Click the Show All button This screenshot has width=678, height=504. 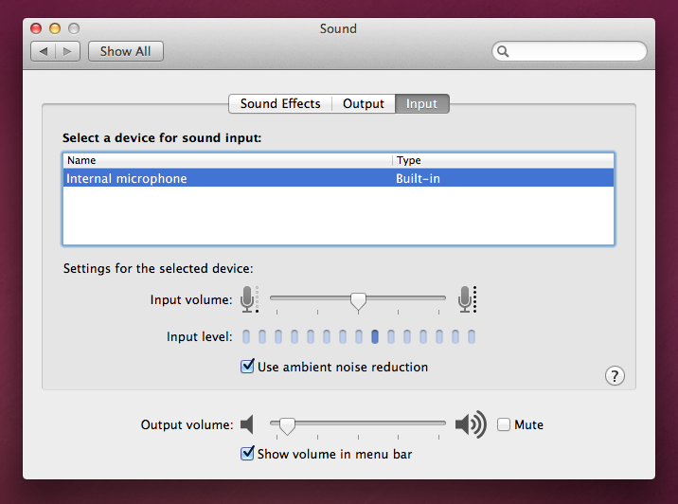tap(126, 51)
